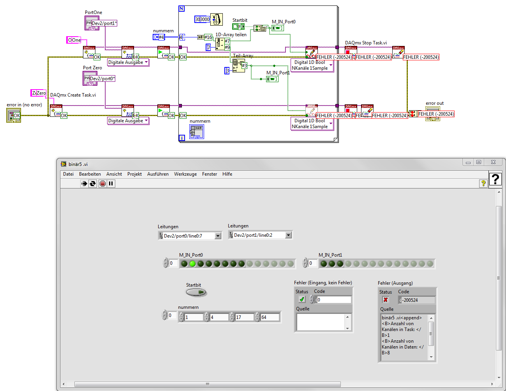Click the PortOne Dev2/port1 channel constant
506x391 pixels.
click(104, 23)
